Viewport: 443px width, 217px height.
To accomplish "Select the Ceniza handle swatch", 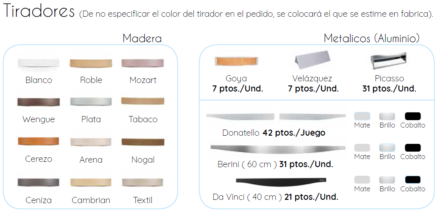I will [x=38, y=182].
